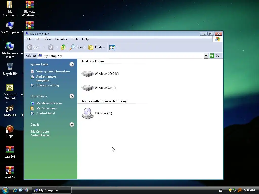The width and height of the screenshot is (259, 194).
Task: Open the Views dropdown button
Action: click(x=113, y=47)
